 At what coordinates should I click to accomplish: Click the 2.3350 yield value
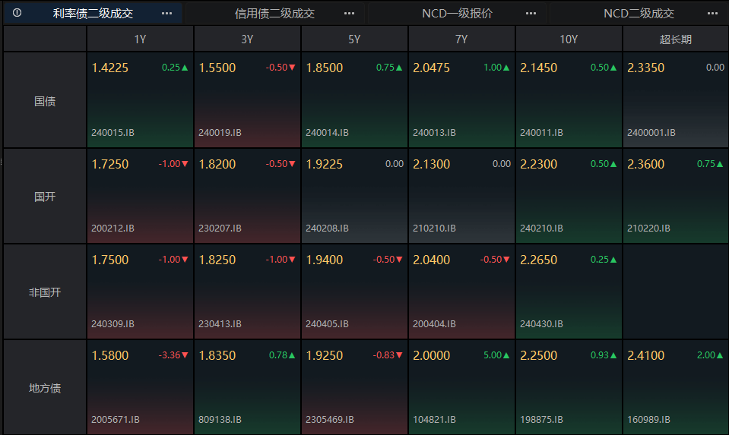click(646, 68)
